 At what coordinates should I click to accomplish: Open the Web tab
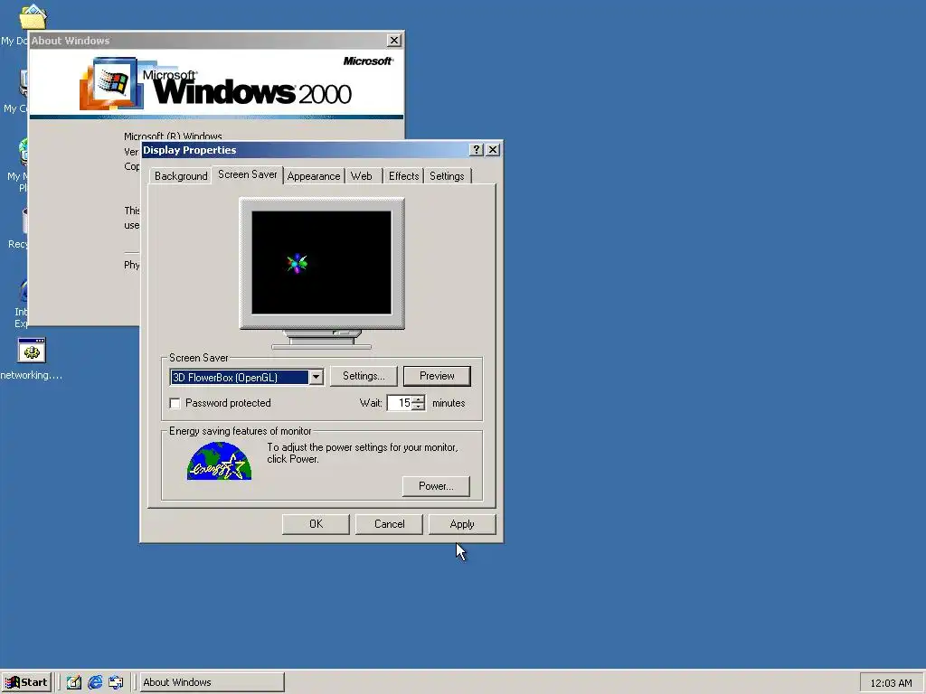(362, 176)
